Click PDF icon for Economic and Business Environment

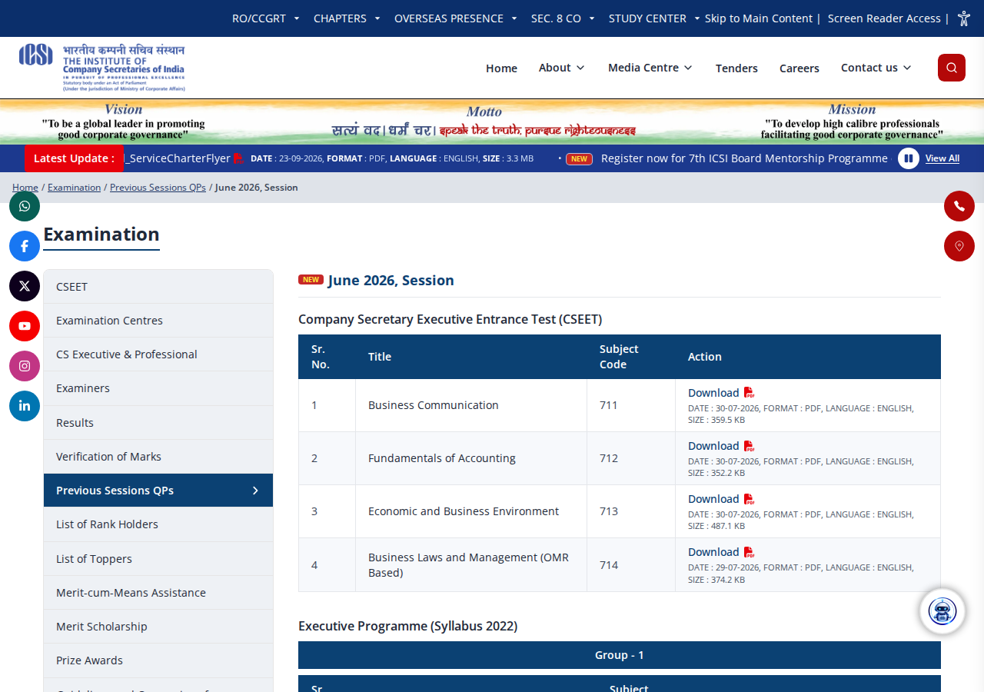(750, 499)
